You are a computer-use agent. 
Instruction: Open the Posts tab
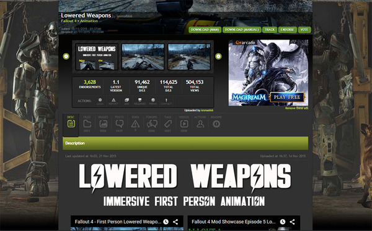coord(119,124)
